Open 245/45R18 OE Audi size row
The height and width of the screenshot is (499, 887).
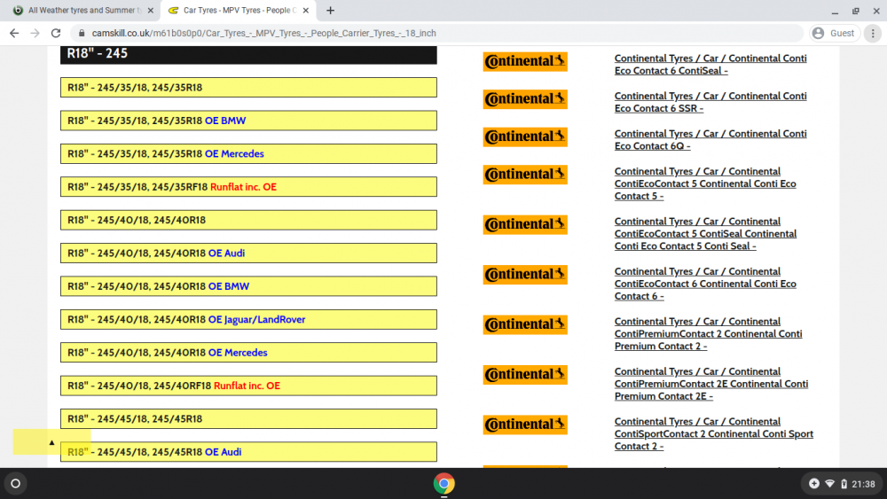pos(248,452)
